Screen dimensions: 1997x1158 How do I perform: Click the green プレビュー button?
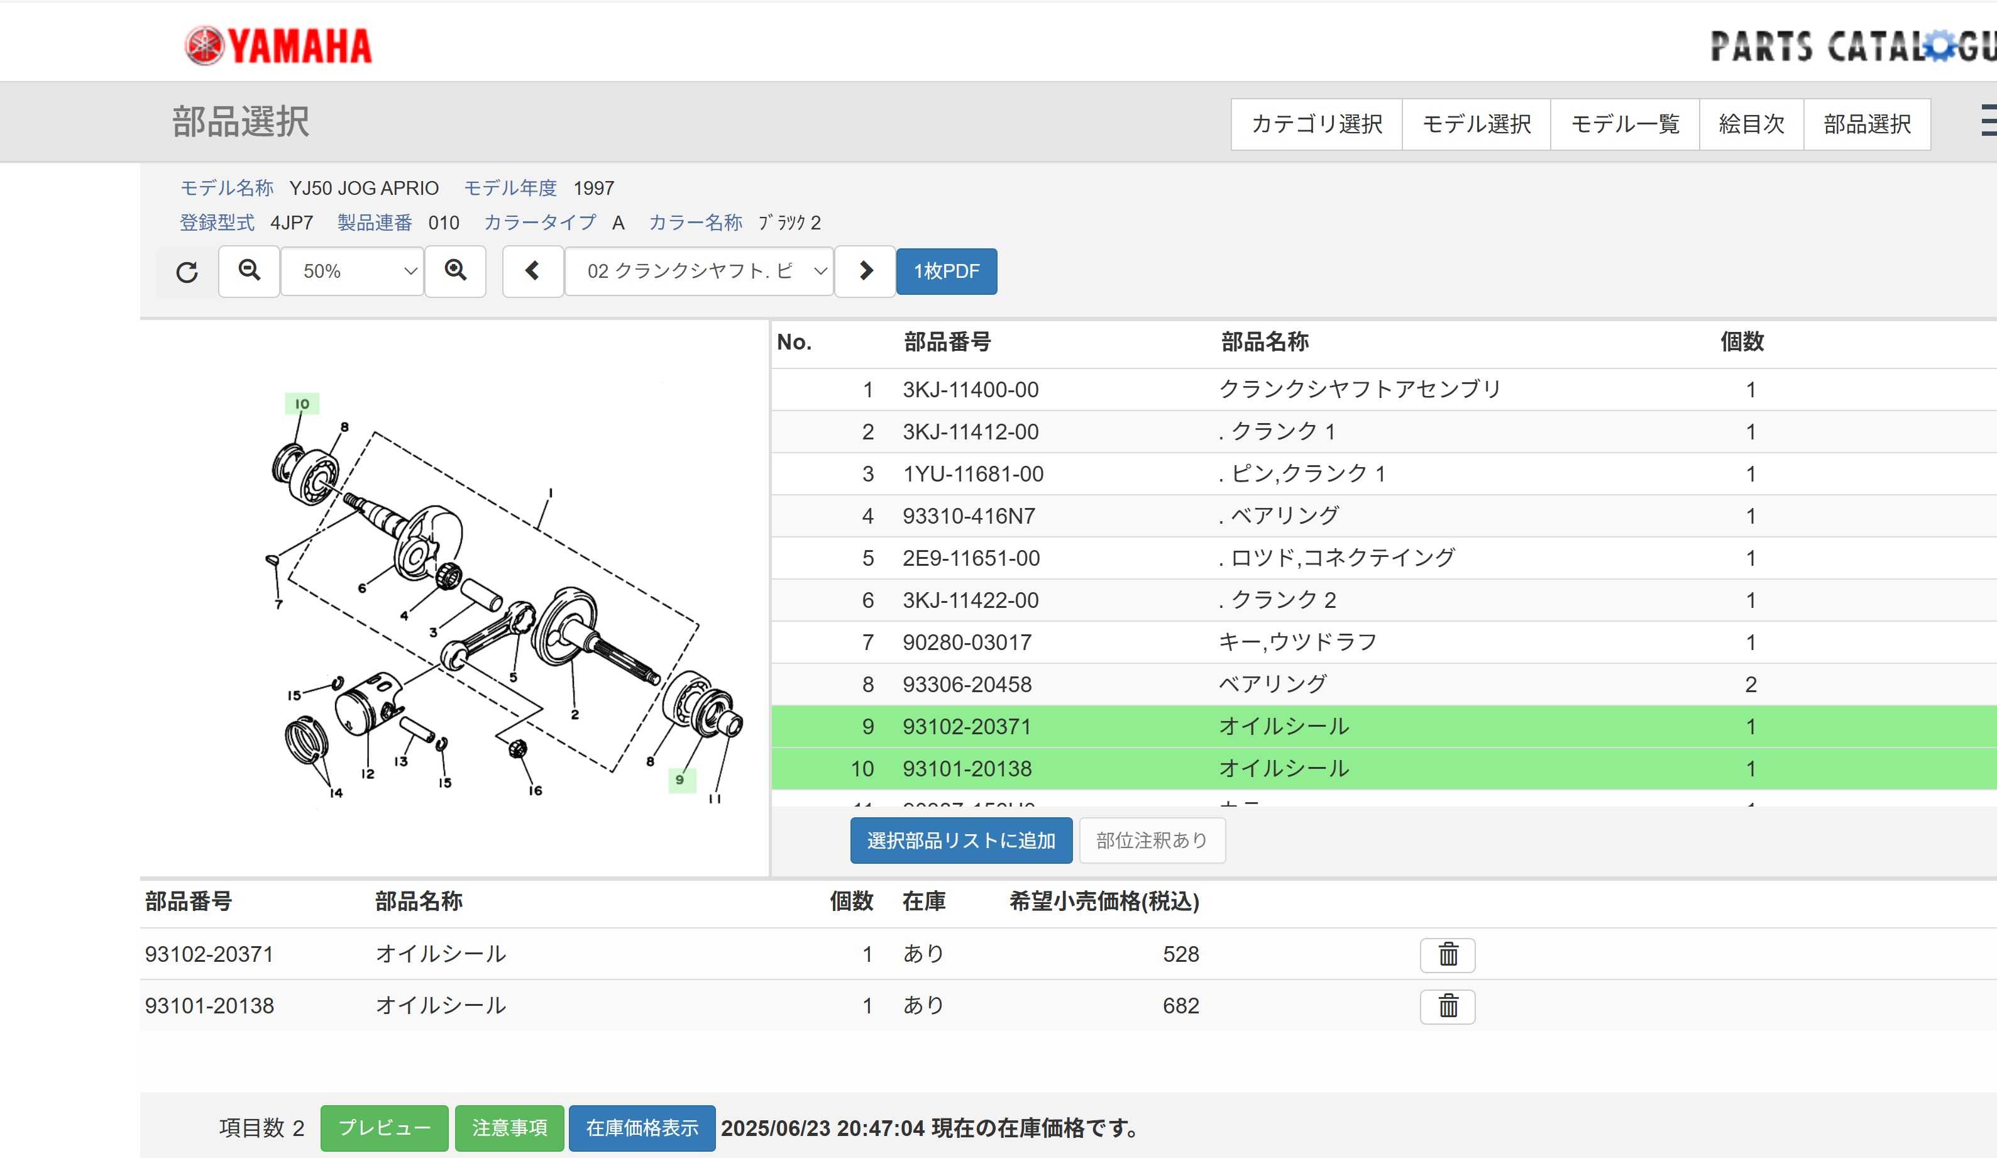pyautogui.click(x=384, y=1127)
